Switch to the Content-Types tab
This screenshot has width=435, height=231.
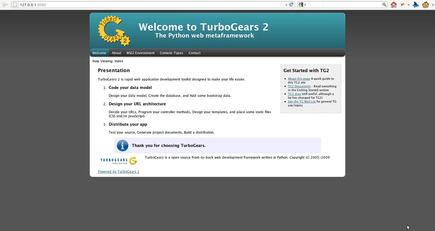click(172, 53)
